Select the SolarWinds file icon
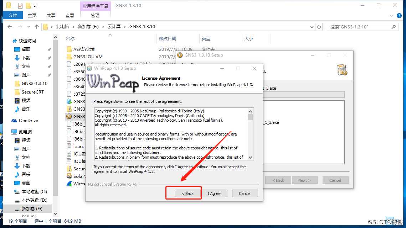 point(69,176)
